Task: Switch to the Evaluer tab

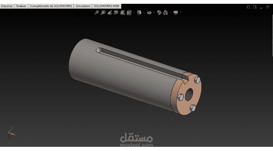Action: (21, 6)
